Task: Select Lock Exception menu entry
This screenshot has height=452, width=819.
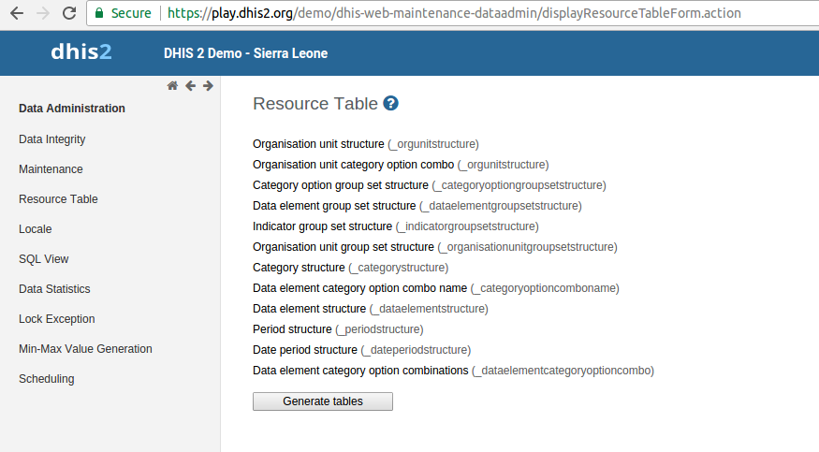Action: tap(57, 319)
